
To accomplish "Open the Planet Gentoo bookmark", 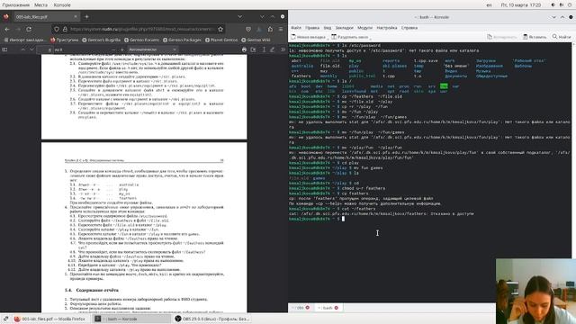I will [221, 40].
